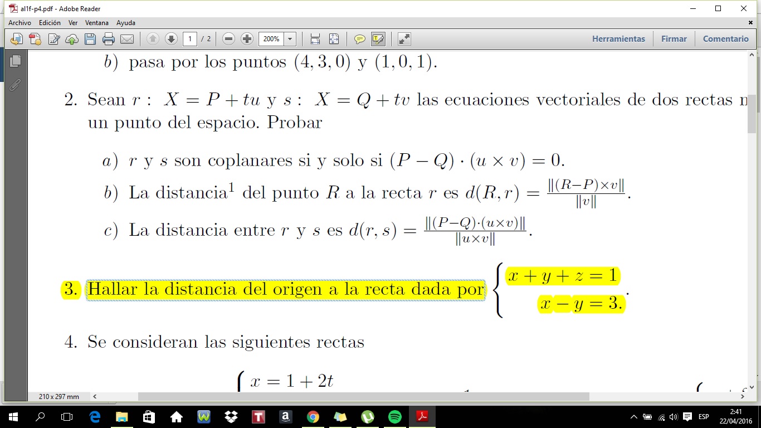Screen dimensions: 761x428
Task: Toggle read mode full-screen view
Action: 404,39
